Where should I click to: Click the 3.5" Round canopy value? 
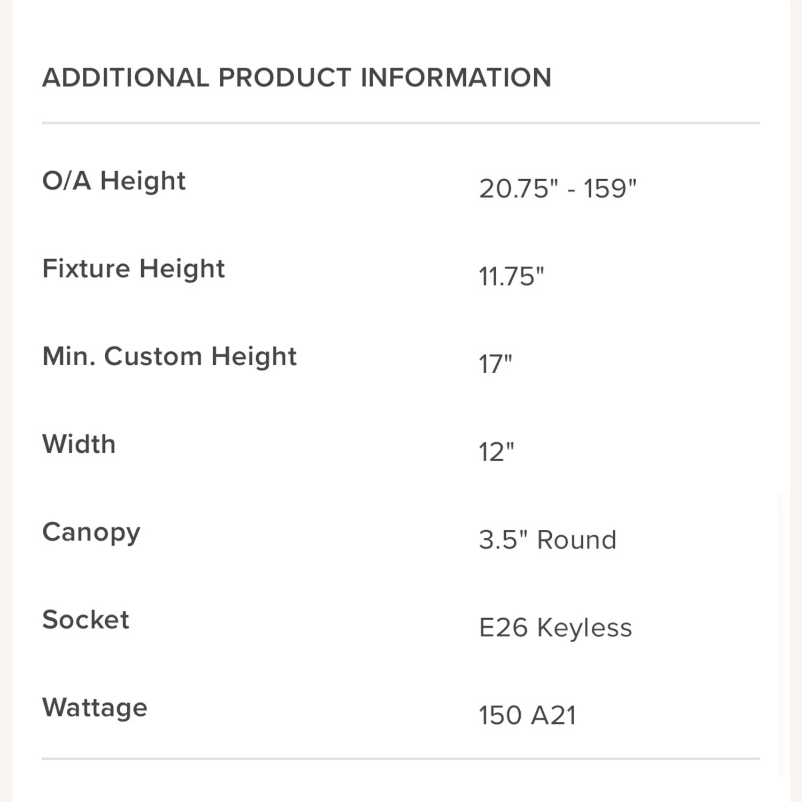547,540
